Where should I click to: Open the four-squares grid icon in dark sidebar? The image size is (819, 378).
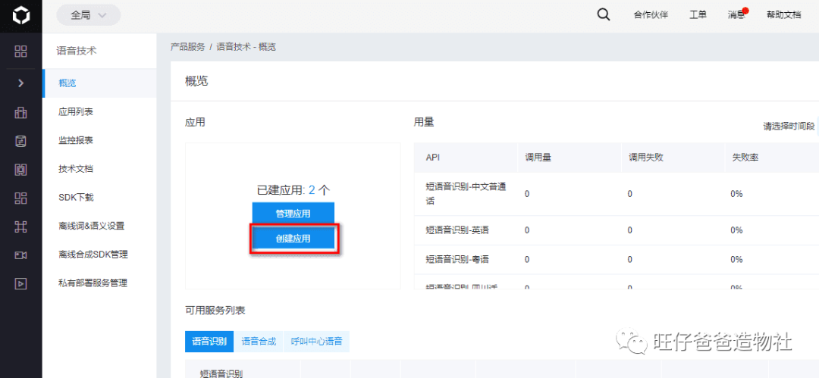[x=21, y=52]
